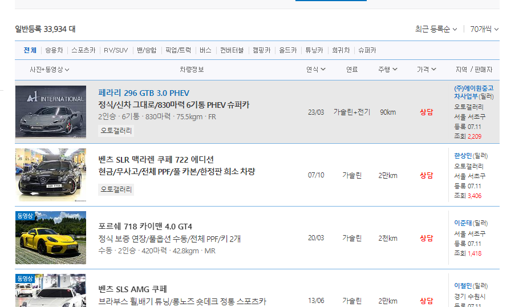519x307 pixels.
Task: Click the 정식/신차 그대로/830마력 description text
Action: 174,105
